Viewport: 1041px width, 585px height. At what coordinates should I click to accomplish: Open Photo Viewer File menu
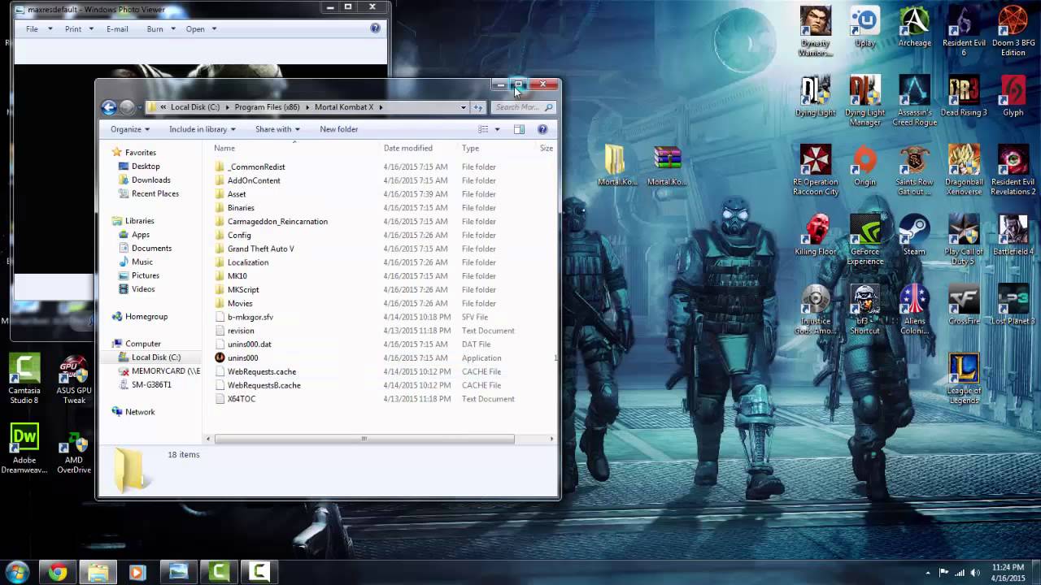tap(32, 28)
